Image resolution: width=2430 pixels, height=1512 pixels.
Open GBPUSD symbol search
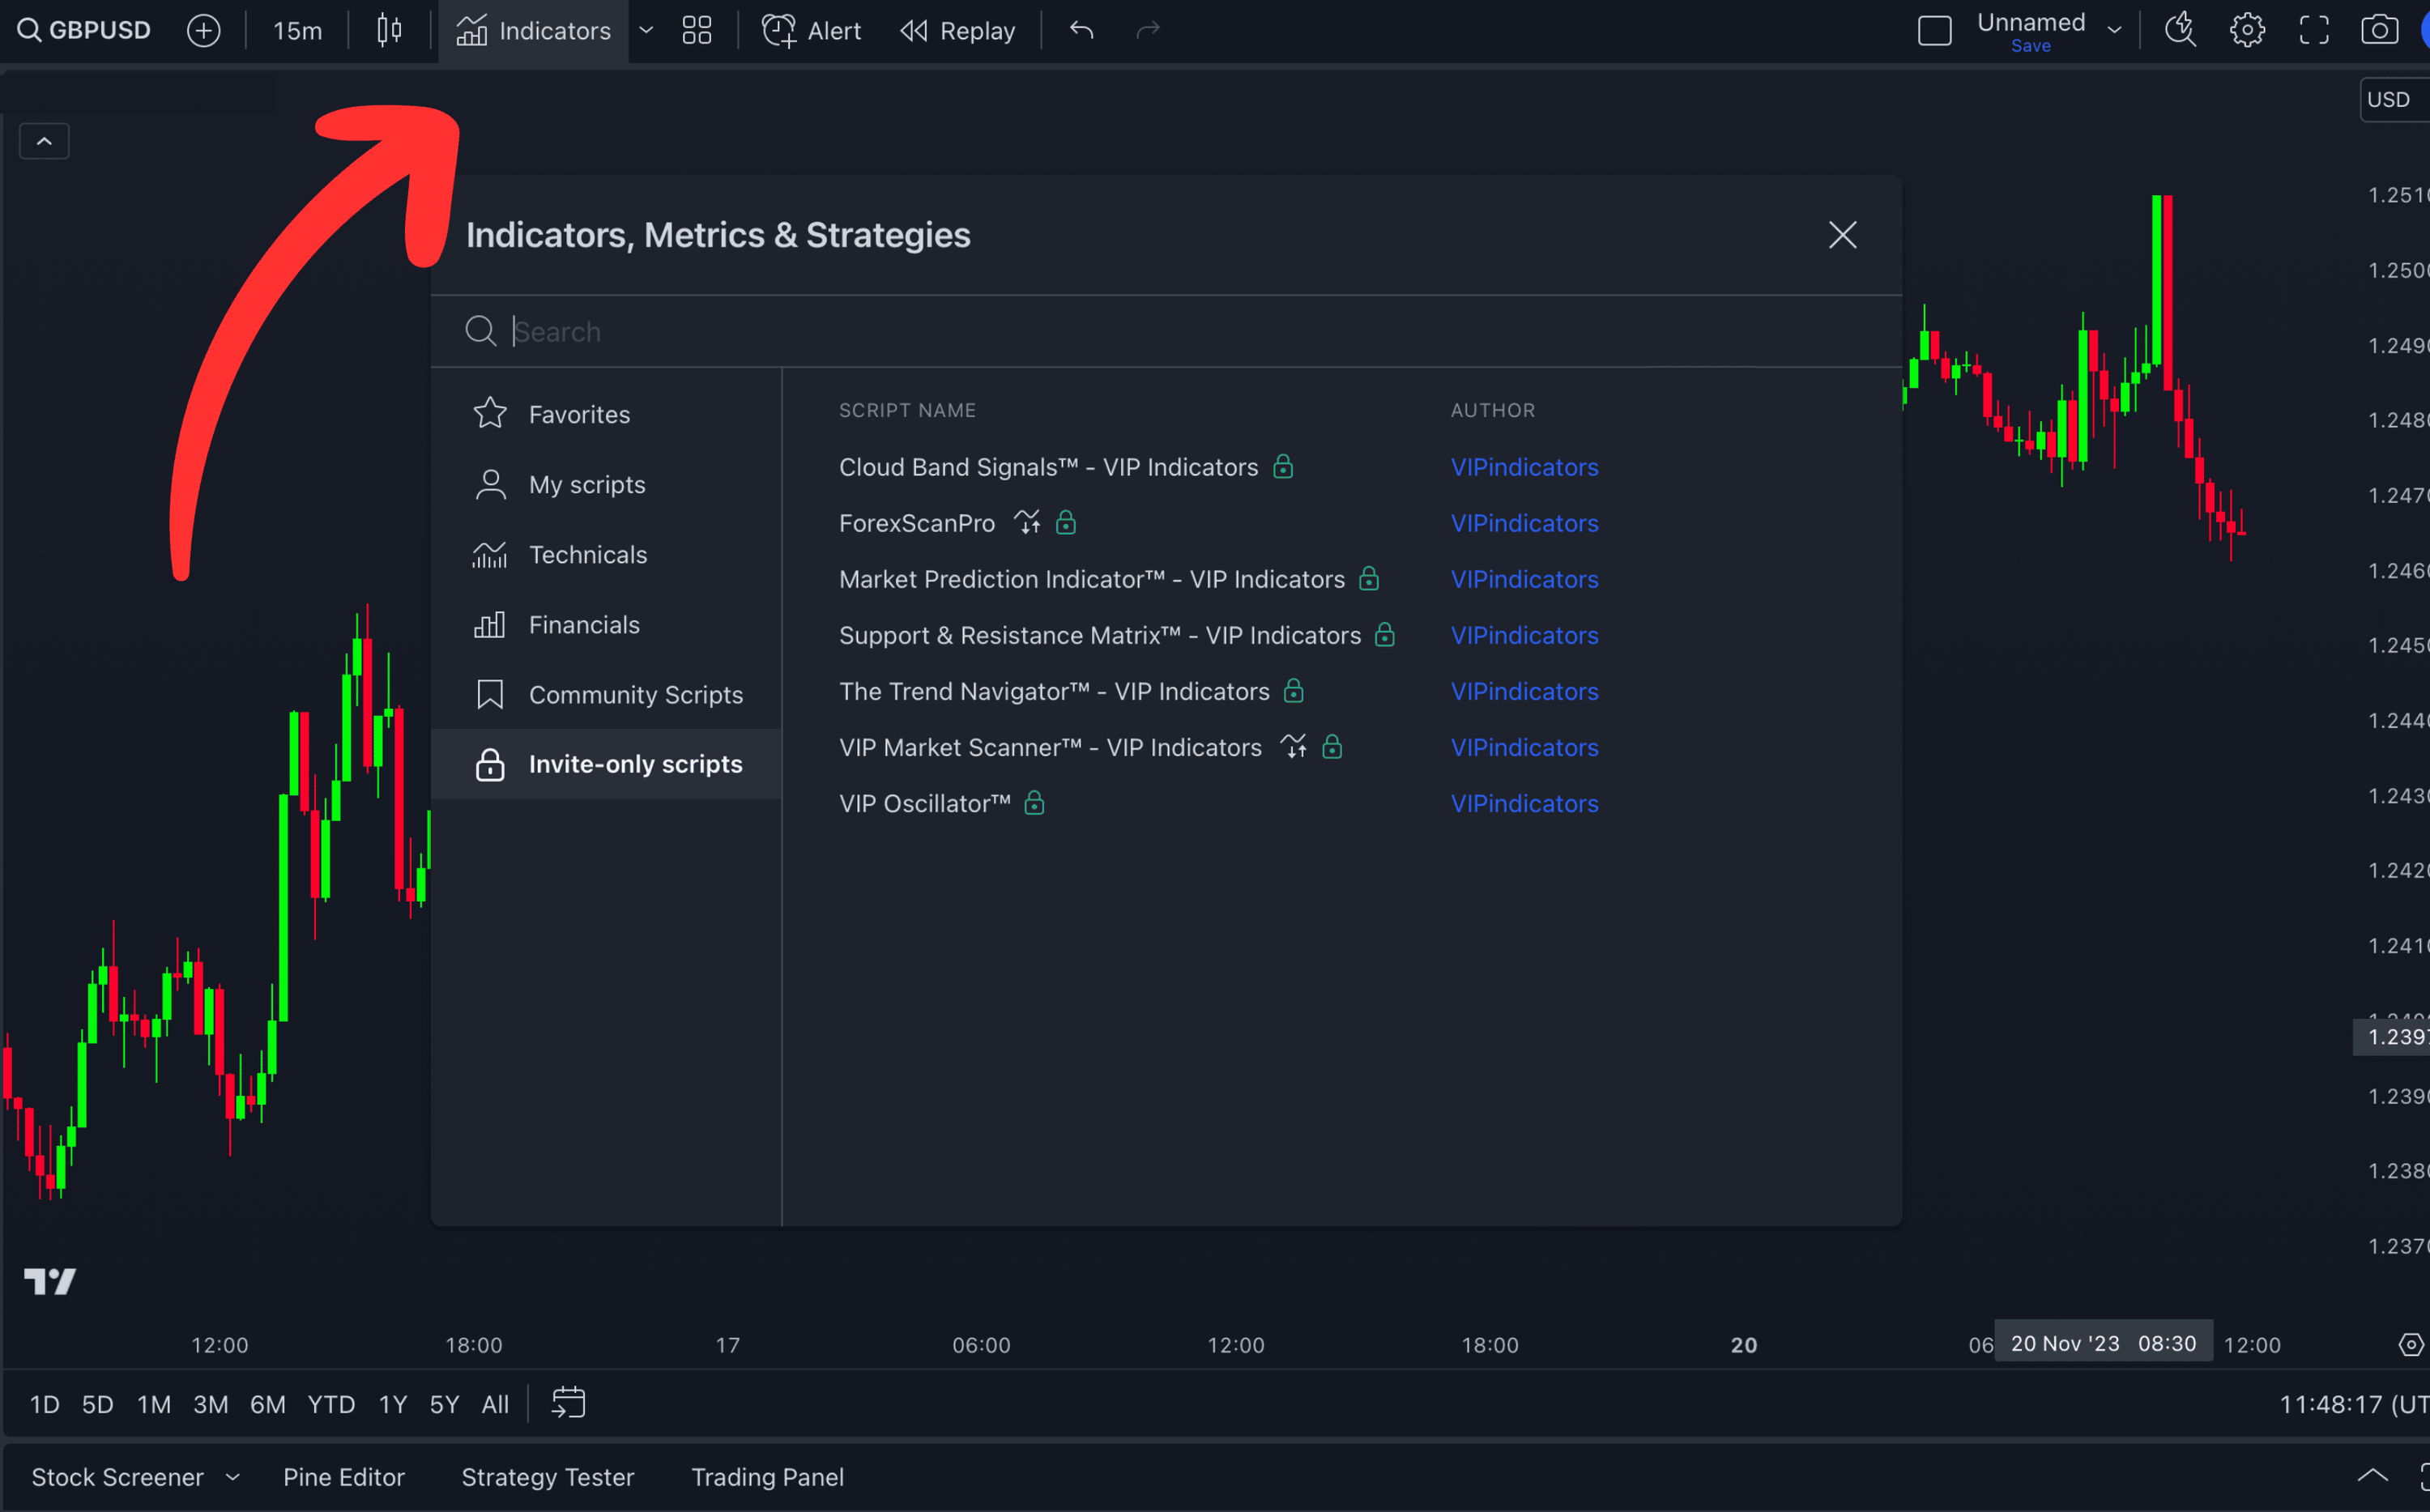pos(84,31)
